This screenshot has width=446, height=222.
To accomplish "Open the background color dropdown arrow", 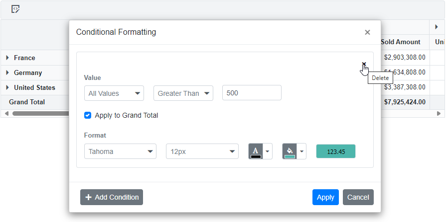I will click(301, 151).
